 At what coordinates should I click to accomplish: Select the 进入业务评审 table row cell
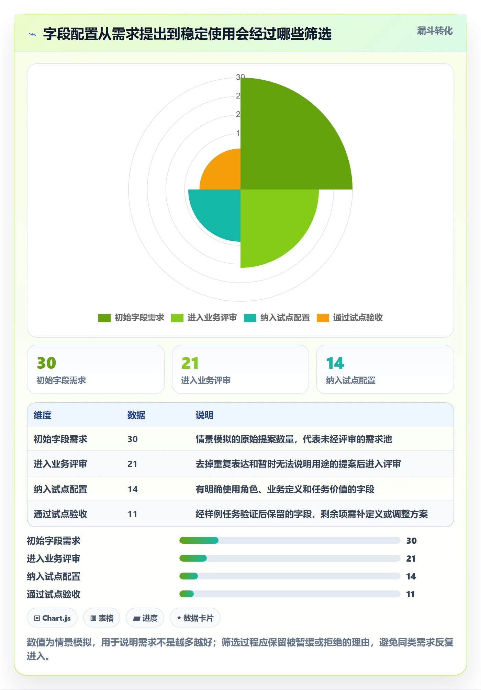pos(60,464)
